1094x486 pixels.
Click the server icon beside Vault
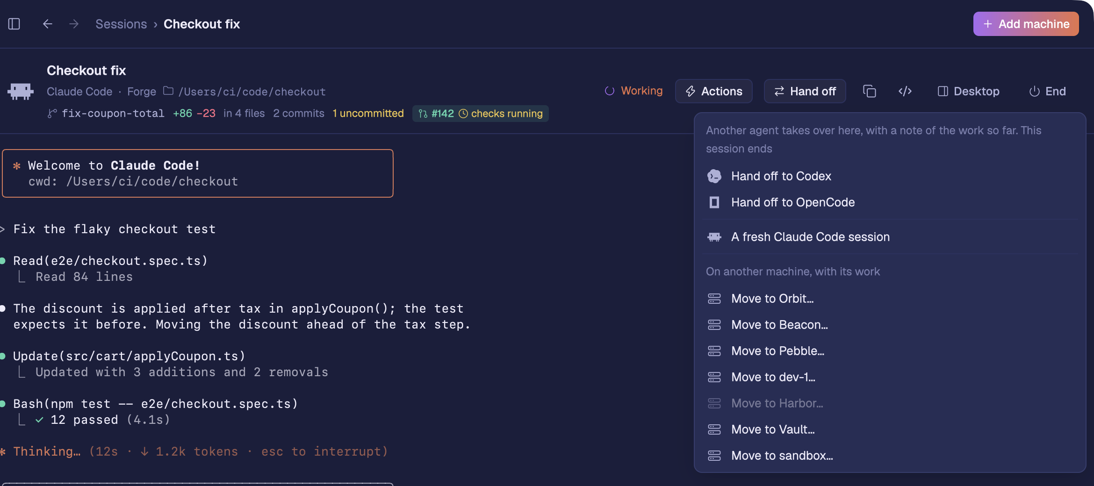pyautogui.click(x=714, y=429)
